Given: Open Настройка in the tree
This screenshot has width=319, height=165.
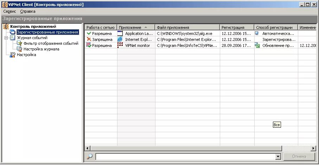Looking at the screenshot, I should [x=26, y=55].
